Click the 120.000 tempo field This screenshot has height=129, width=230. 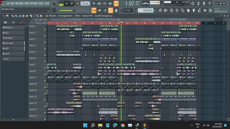click(x=85, y=4)
